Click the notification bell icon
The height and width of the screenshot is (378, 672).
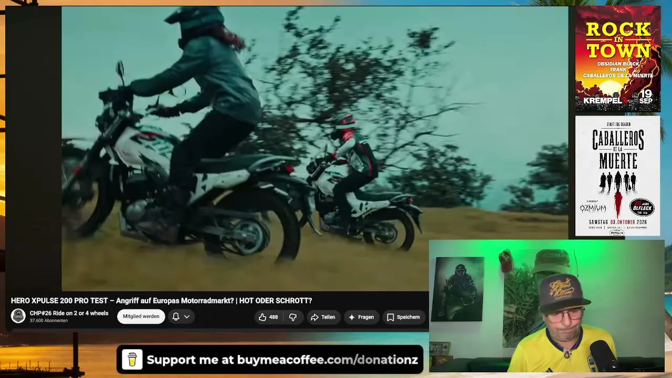(x=176, y=317)
